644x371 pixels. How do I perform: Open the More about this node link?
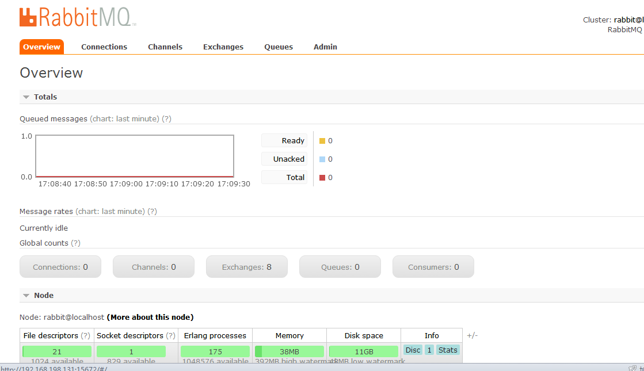click(150, 318)
